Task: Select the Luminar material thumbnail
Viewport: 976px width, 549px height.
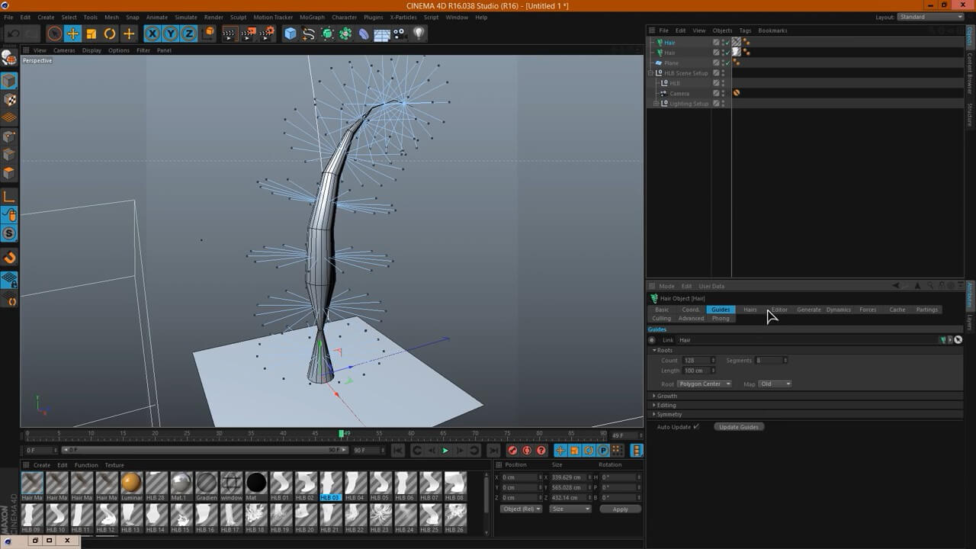Action: pyautogui.click(x=131, y=483)
